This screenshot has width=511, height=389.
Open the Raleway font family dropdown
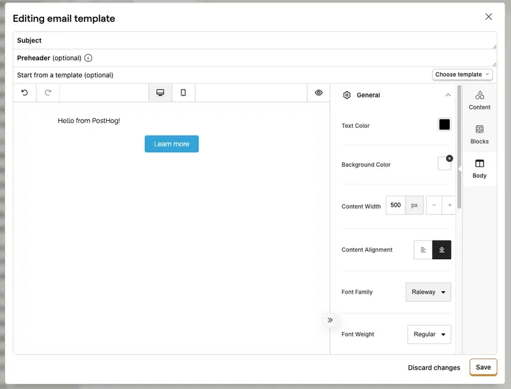(429, 292)
